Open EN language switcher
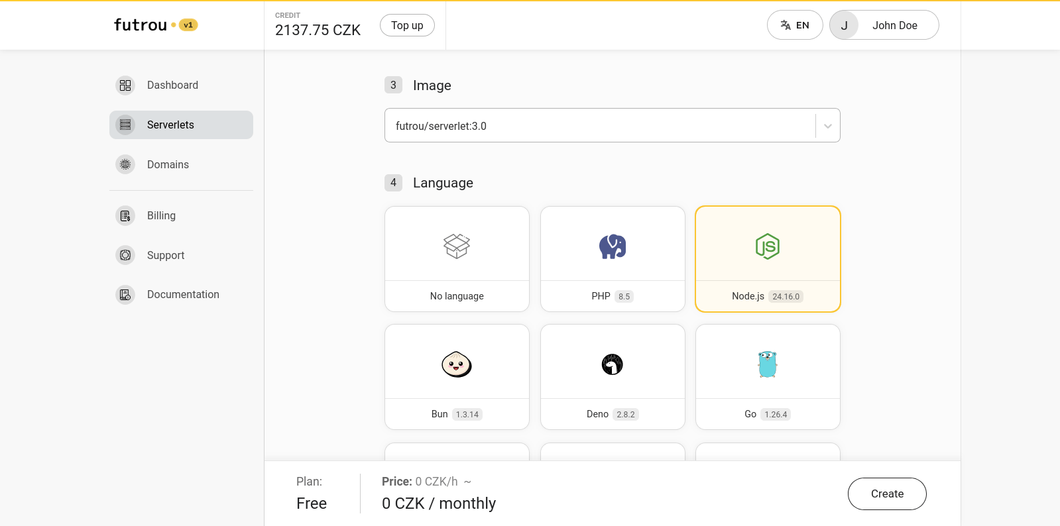Screen dimensions: 1060x526 (795, 25)
